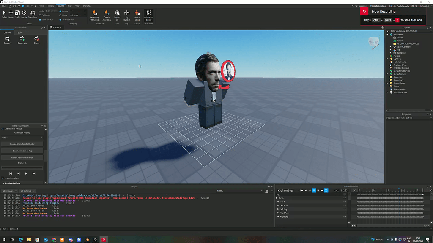Image resolution: width=433 pixels, height=243 pixels.
Task: Open the TEST ribbon tab
Action: click(x=70, y=6)
